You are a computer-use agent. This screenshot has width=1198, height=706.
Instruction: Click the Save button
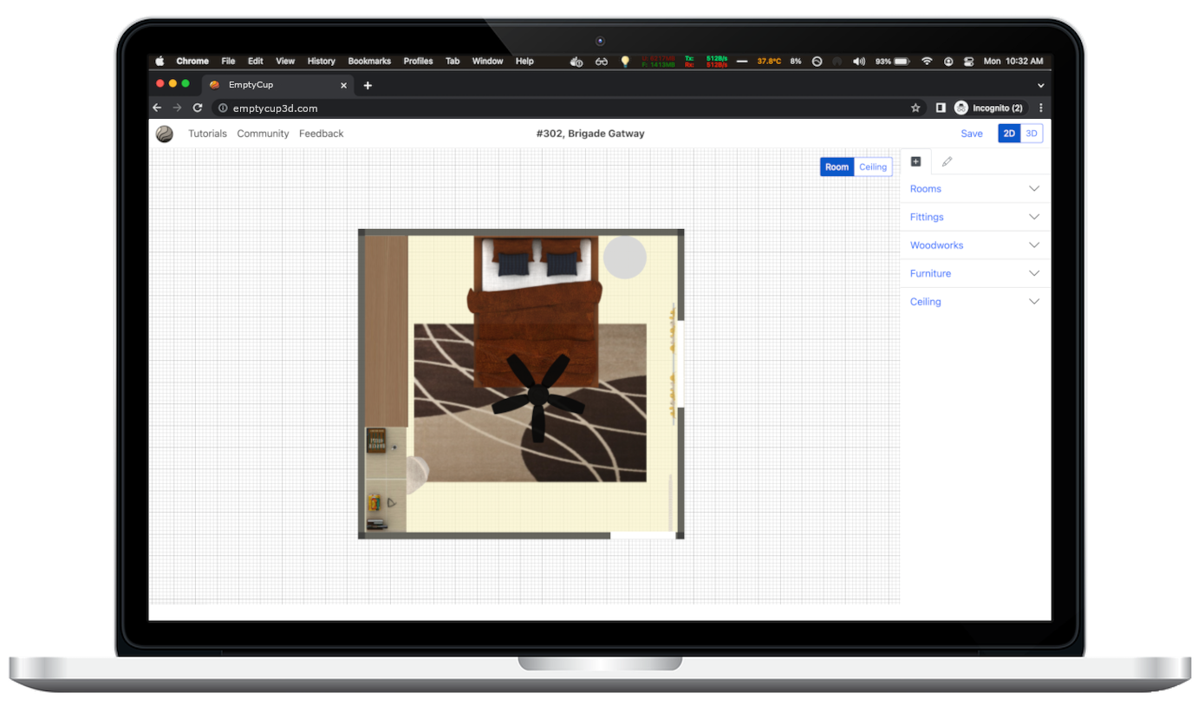click(971, 134)
